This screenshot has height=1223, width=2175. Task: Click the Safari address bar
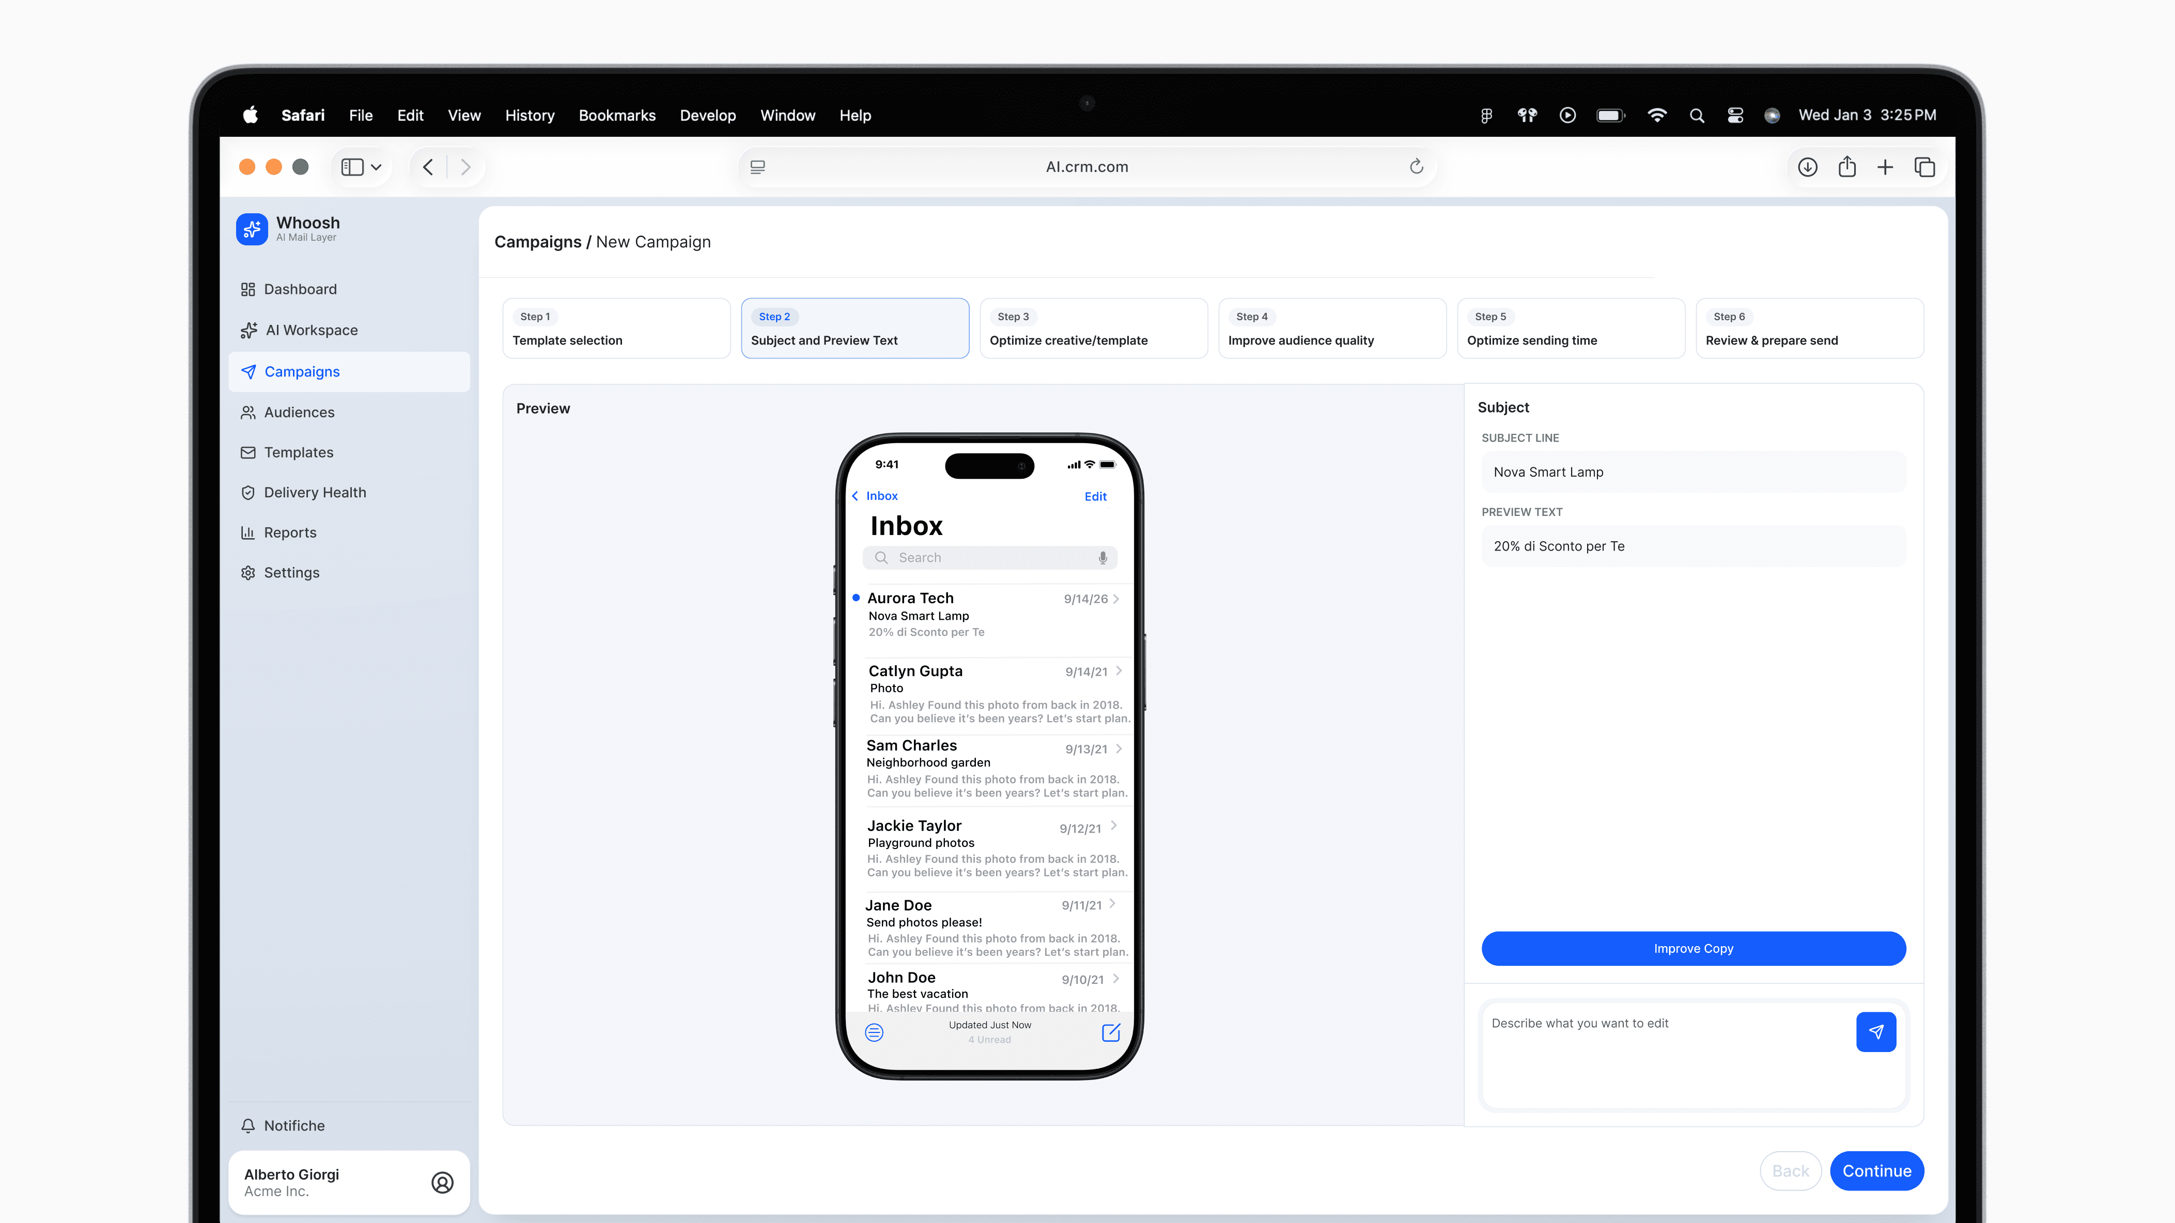tap(1086, 167)
